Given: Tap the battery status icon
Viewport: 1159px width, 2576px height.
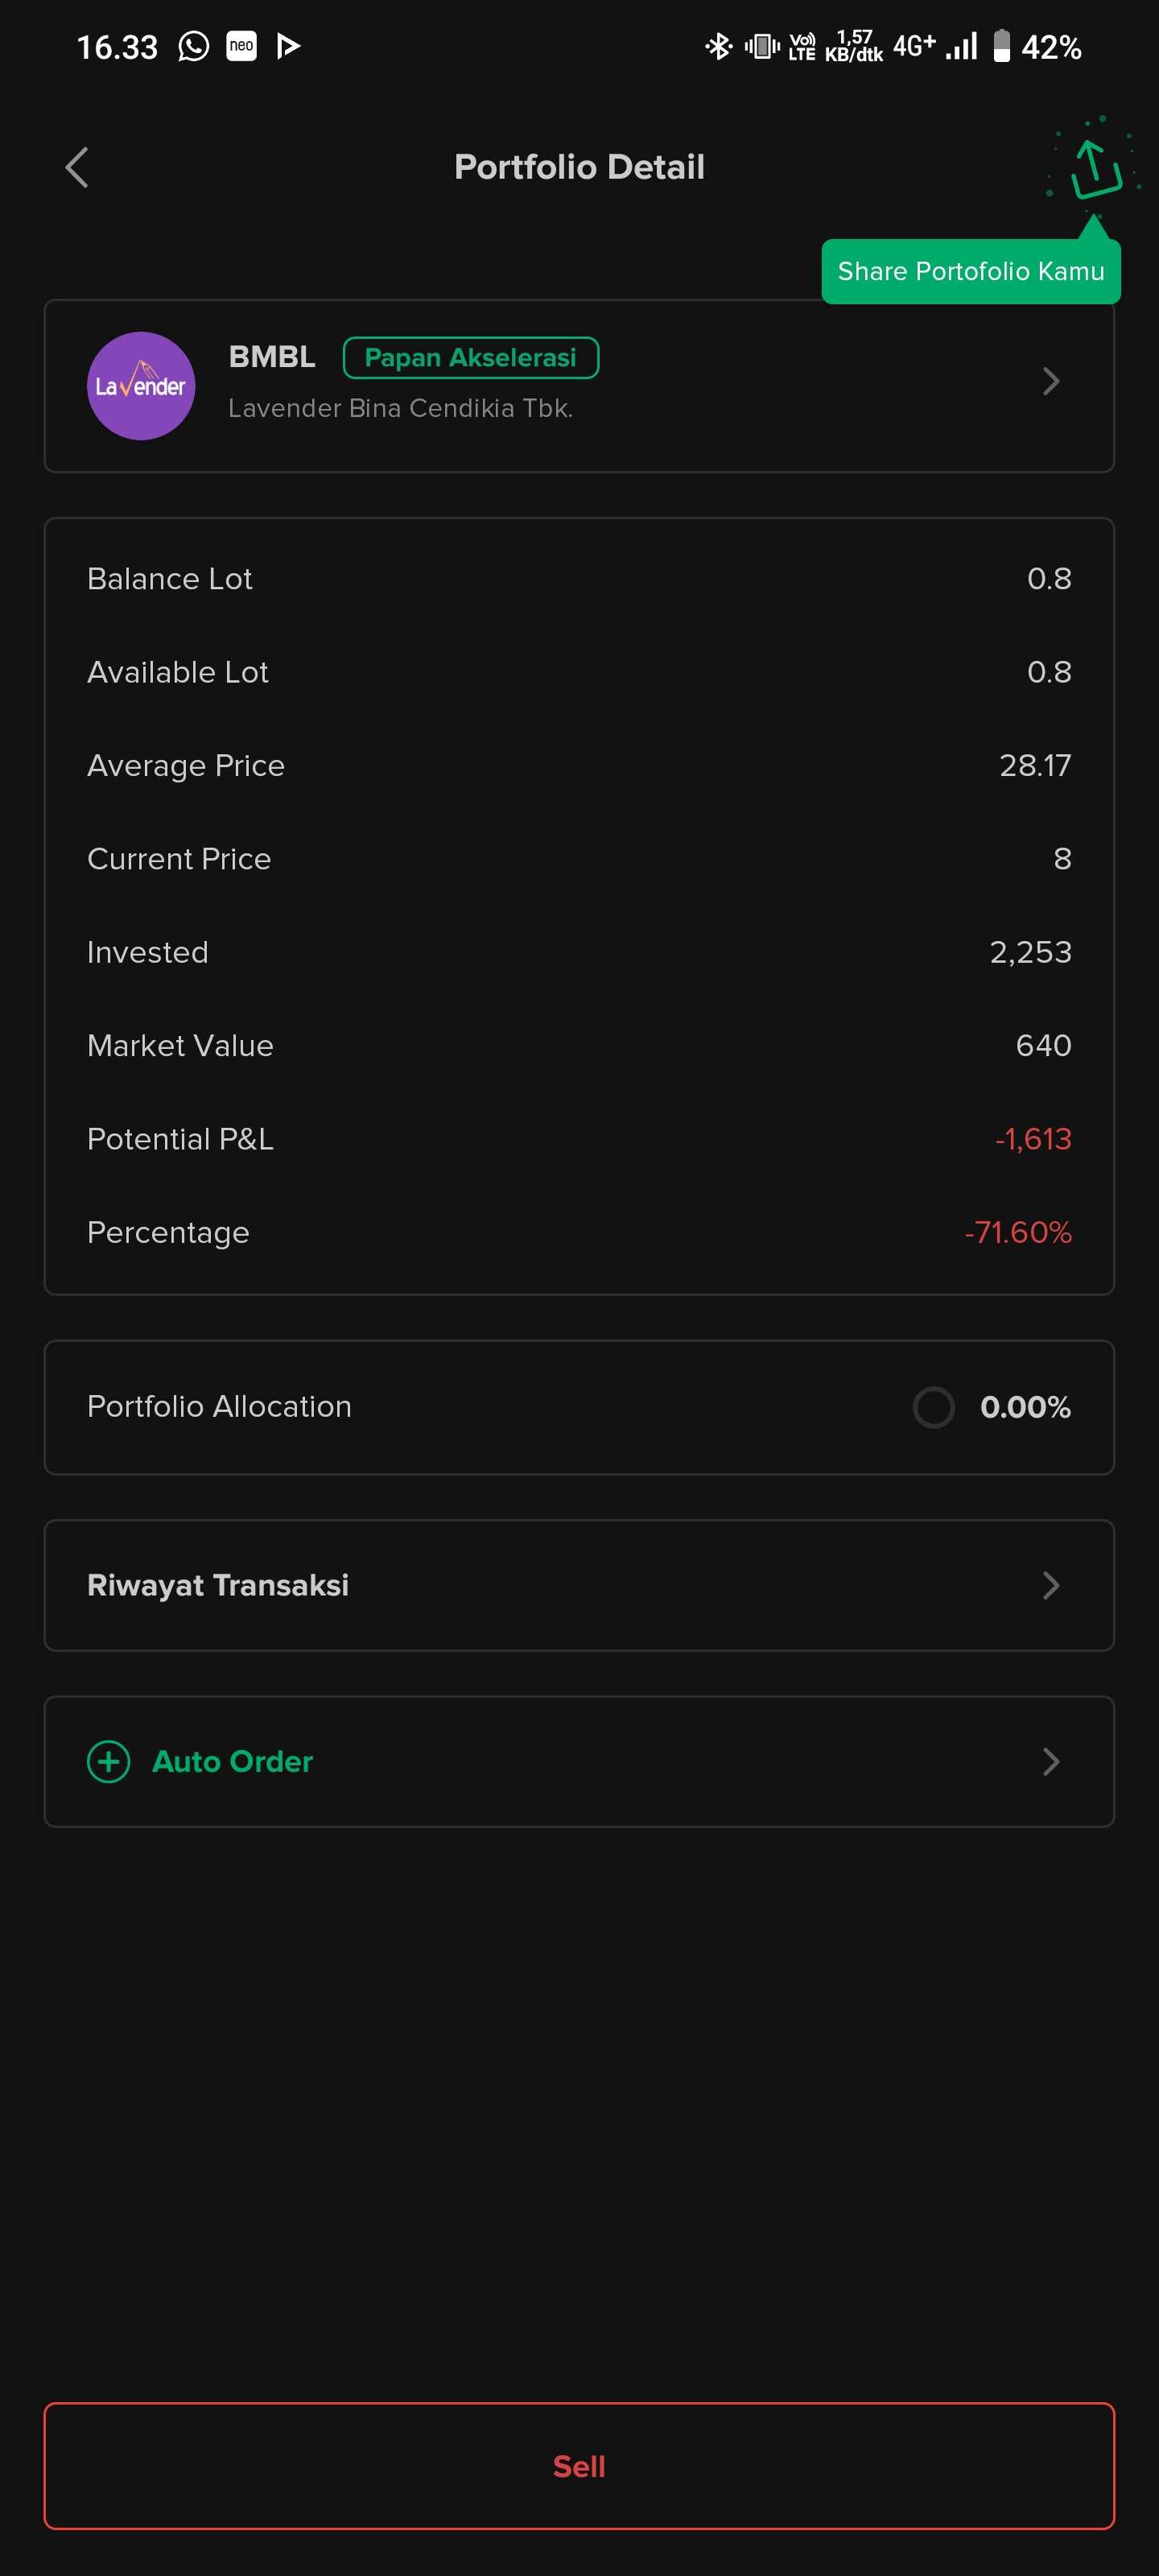Looking at the screenshot, I should pos(1001,46).
